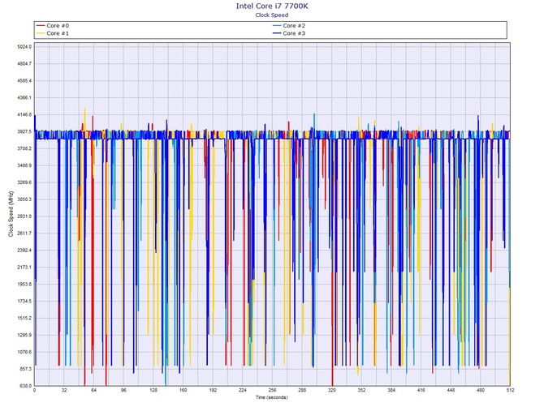Click the 32 tick on time axis
The width and height of the screenshot is (544, 407).
(64, 390)
